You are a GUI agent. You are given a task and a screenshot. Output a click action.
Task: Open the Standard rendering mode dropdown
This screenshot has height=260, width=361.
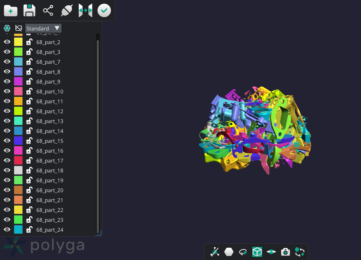(x=43, y=28)
